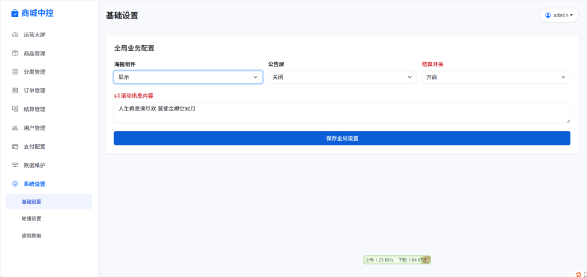Click the 海报组件 field label
The image size is (587, 277).
pyautogui.click(x=124, y=64)
